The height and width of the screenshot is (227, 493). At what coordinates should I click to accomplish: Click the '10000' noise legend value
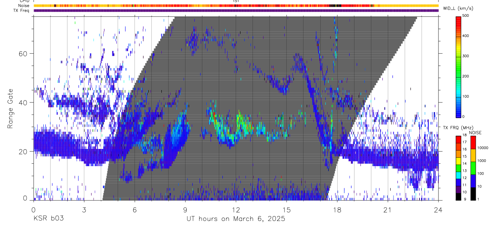tap(483, 148)
